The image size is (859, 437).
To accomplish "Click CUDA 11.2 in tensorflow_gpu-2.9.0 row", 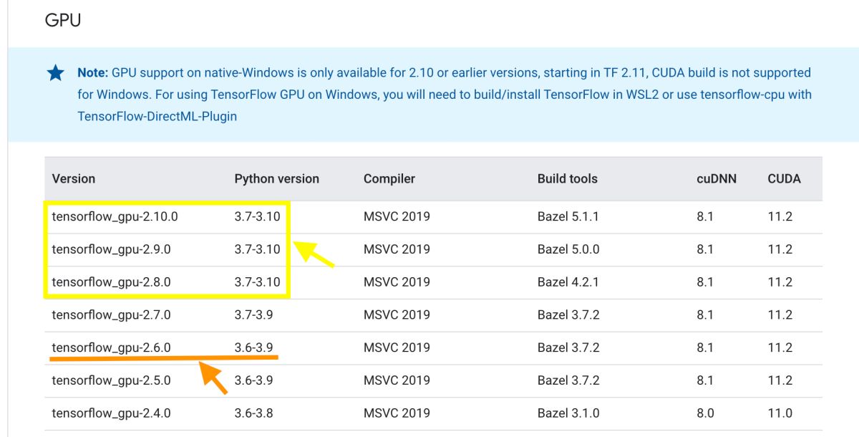I will point(780,249).
